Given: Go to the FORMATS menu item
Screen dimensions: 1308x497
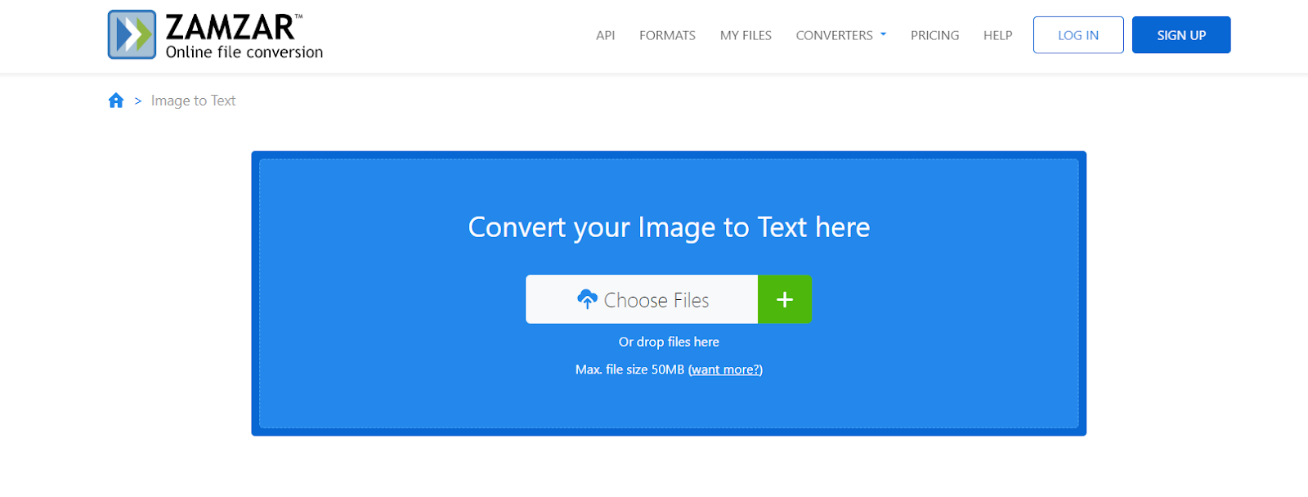Looking at the screenshot, I should [667, 35].
